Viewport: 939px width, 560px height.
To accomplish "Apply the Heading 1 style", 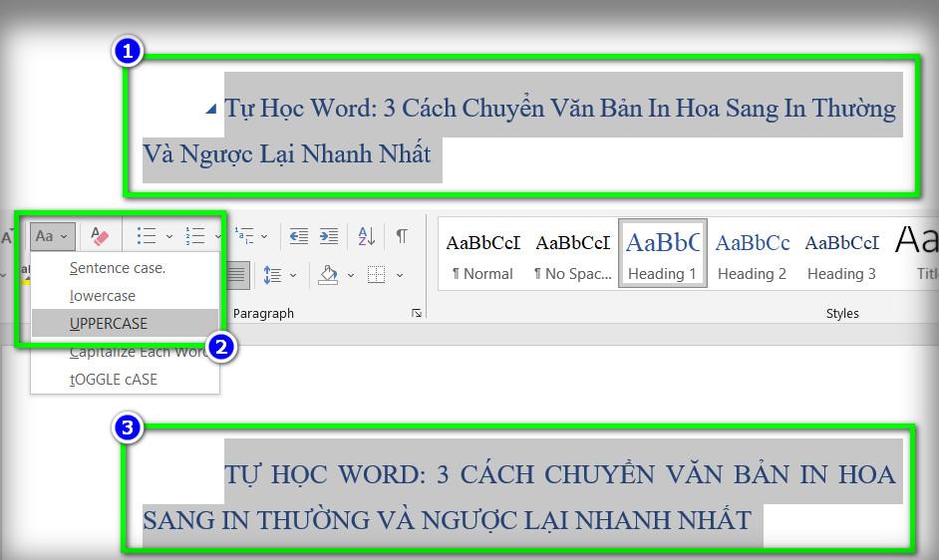I will pyautogui.click(x=662, y=254).
